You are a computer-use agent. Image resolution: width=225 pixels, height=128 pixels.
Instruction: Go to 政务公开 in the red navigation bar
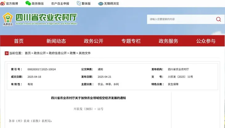click(x=93, y=41)
